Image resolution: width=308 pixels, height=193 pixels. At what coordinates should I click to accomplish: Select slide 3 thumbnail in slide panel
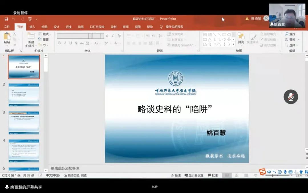click(x=24, y=123)
